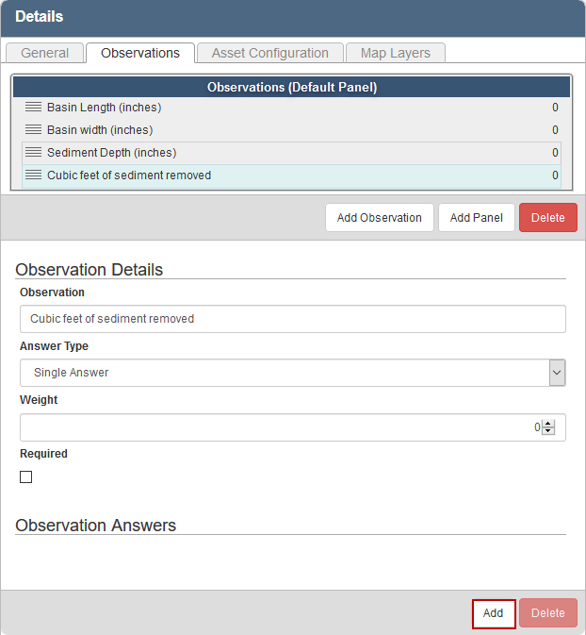The height and width of the screenshot is (635, 586).
Task: Click drag handle icon for Sediment Depth
Action: [33, 153]
